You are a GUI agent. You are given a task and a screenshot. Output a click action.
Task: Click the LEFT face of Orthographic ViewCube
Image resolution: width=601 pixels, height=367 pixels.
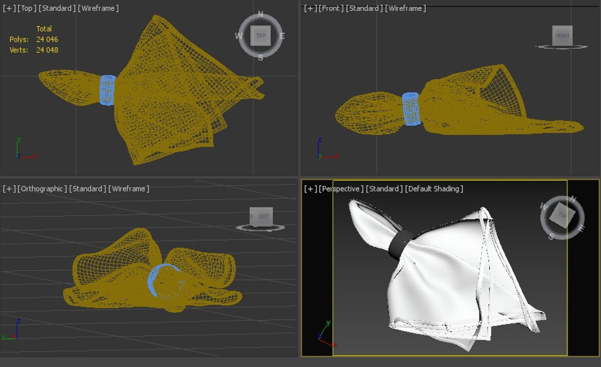[x=263, y=216]
